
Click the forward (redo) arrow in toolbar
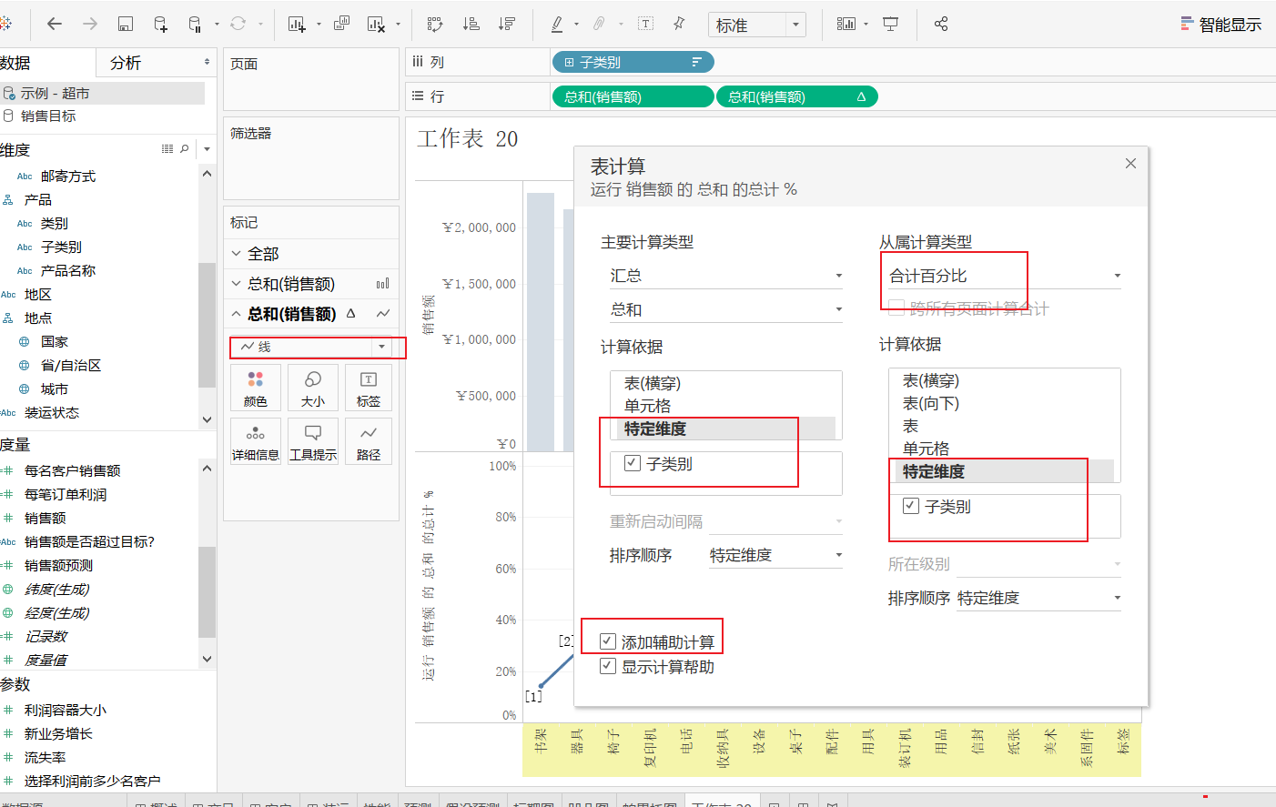pos(90,24)
